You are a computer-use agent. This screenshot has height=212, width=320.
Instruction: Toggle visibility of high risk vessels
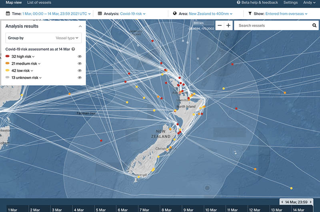point(80,56)
